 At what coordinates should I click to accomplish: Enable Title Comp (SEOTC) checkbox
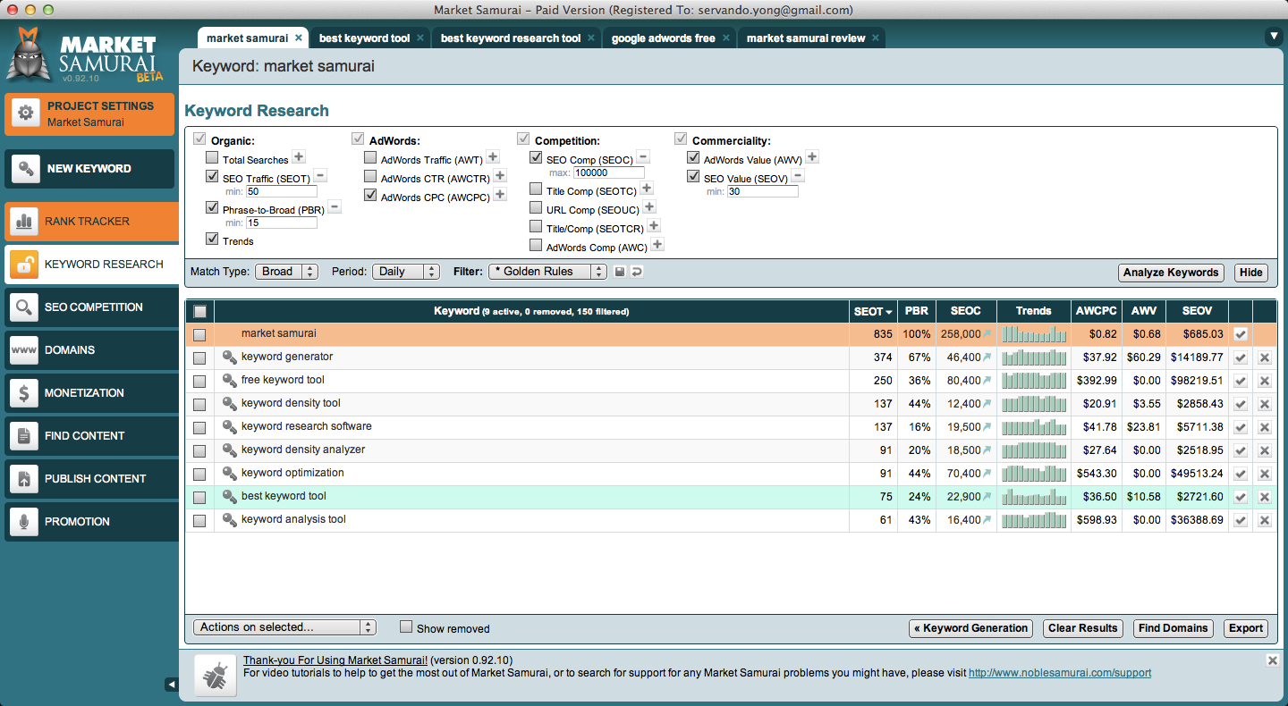pyautogui.click(x=536, y=189)
